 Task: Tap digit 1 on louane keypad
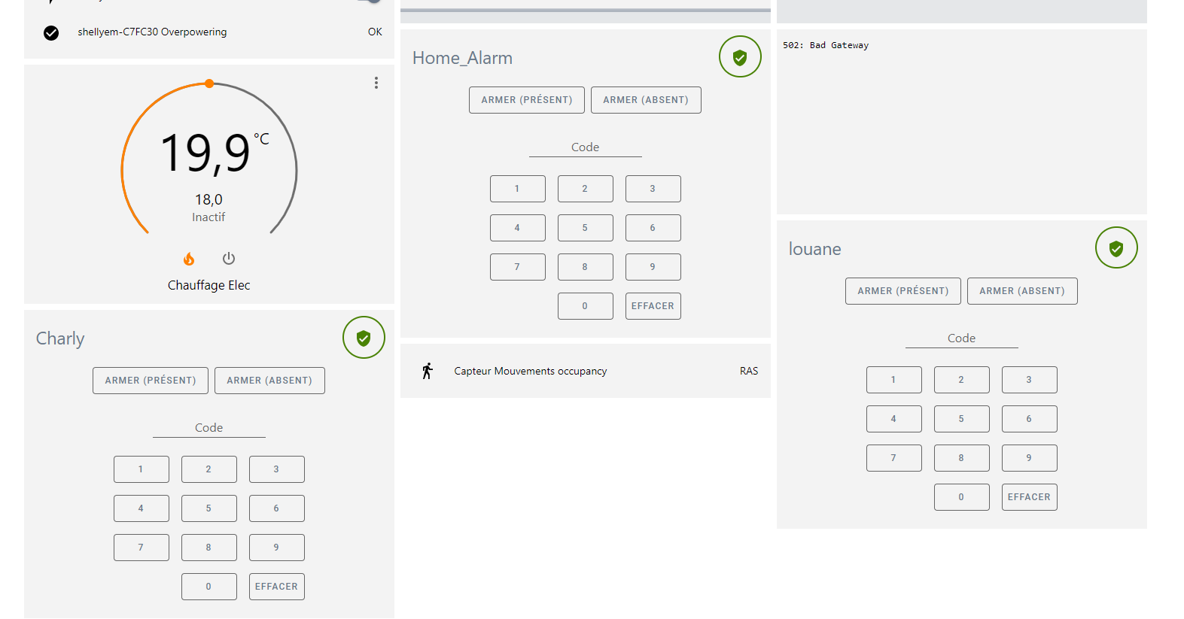click(x=894, y=380)
